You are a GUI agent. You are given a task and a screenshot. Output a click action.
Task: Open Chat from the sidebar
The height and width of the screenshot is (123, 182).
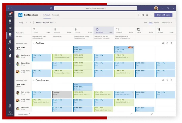10,21
